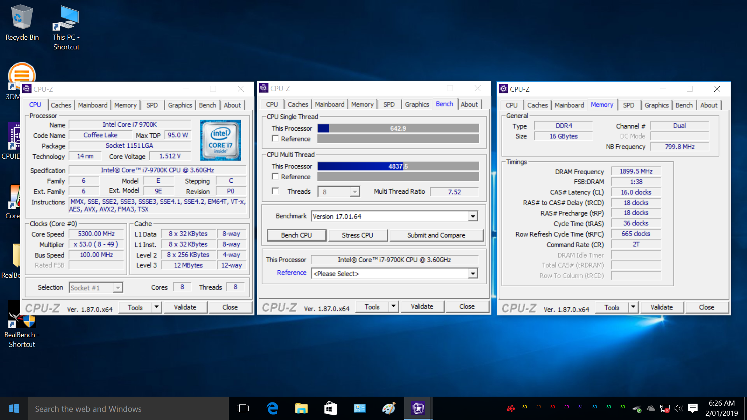Click the taskbar clock 6:26 AM
The image size is (747, 420).
pyautogui.click(x=722, y=408)
